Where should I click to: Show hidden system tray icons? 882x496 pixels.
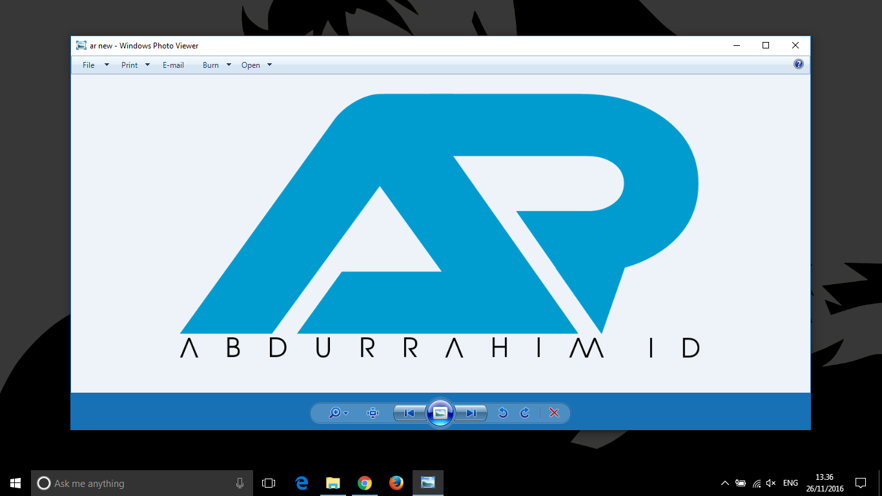pyautogui.click(x=724, y=482)
